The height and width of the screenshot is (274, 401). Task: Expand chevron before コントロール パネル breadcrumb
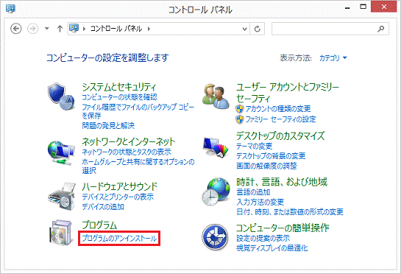coord(84,29)
